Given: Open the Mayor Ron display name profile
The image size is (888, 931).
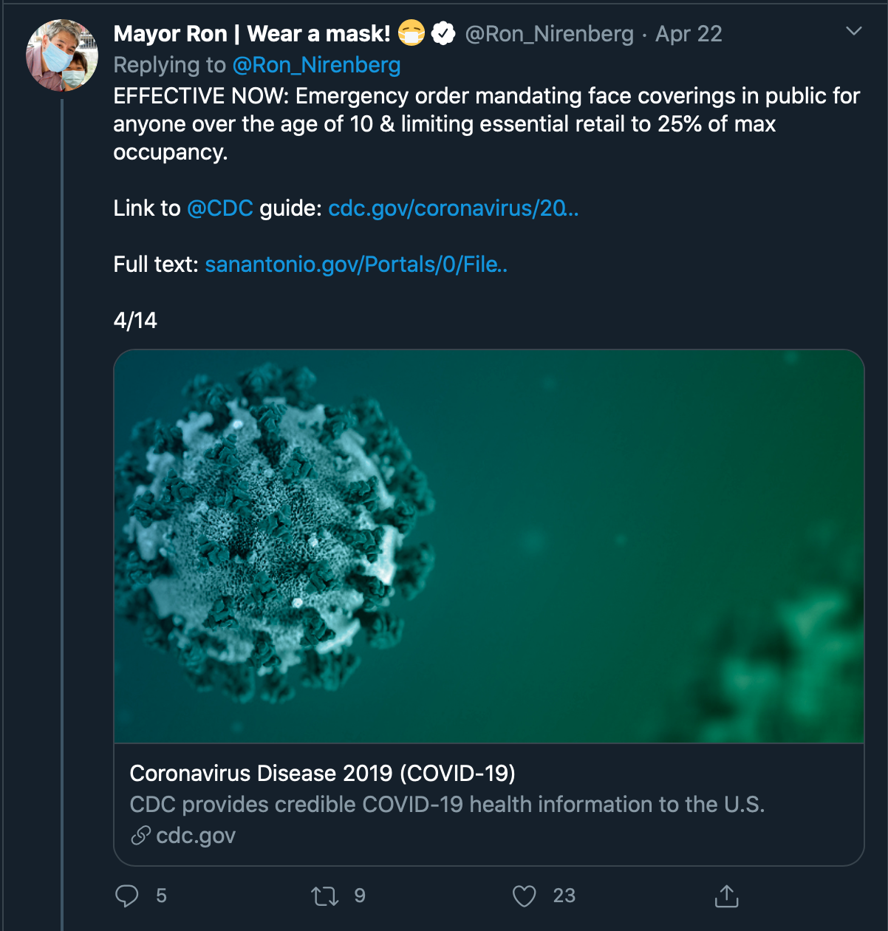Looking at the screenshot, I should click(252, 34).
